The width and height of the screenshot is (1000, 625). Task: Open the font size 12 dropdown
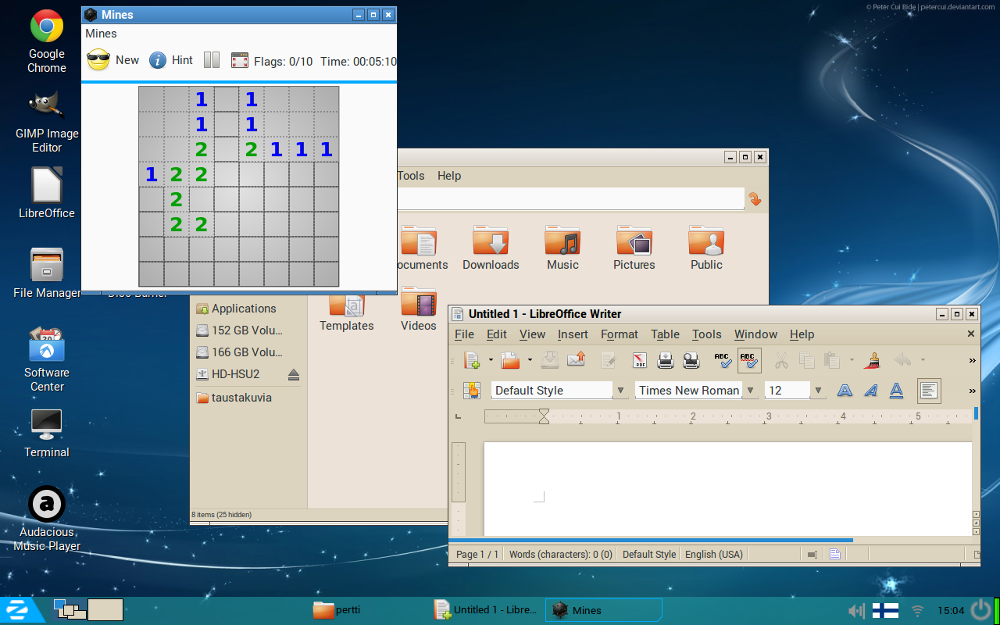(818, 391)
